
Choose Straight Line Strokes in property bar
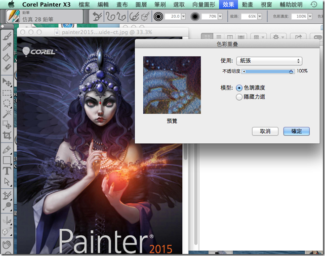[x=121, y=16]
